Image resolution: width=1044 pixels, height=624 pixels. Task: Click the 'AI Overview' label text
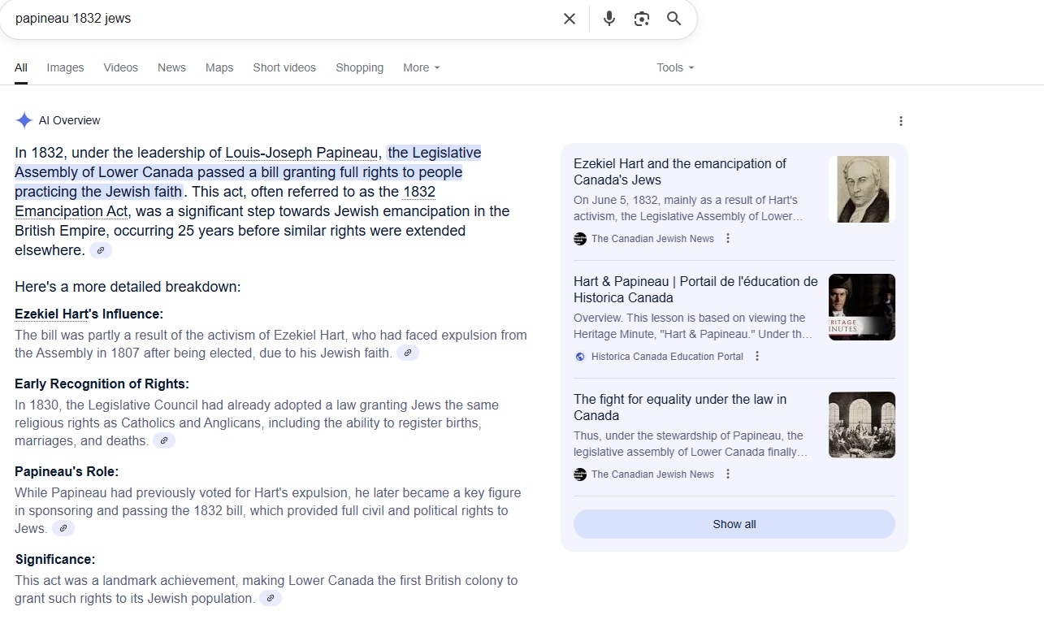point(70,120)
